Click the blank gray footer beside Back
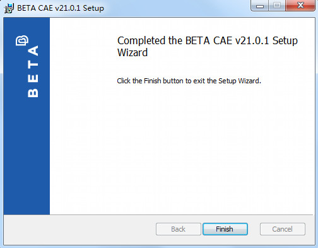The width and height of the screenshot is (318, 248). (x=80, y=229)
